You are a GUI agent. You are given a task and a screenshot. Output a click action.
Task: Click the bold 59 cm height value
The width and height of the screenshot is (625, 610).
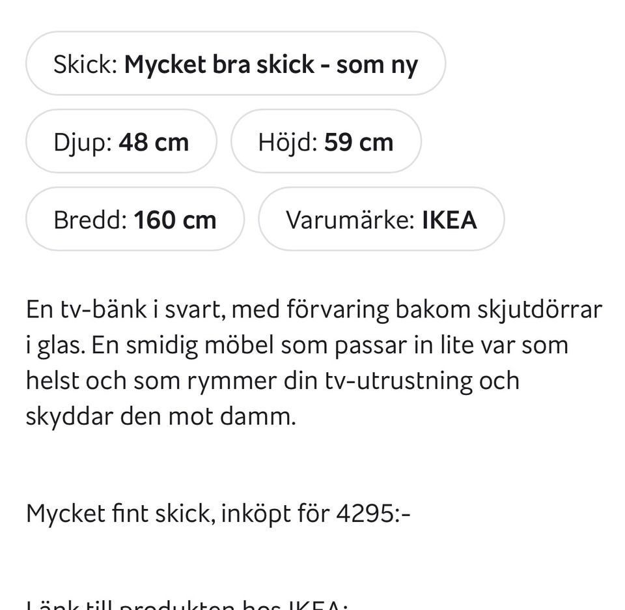pyautogui.click(x=359, y=142)
